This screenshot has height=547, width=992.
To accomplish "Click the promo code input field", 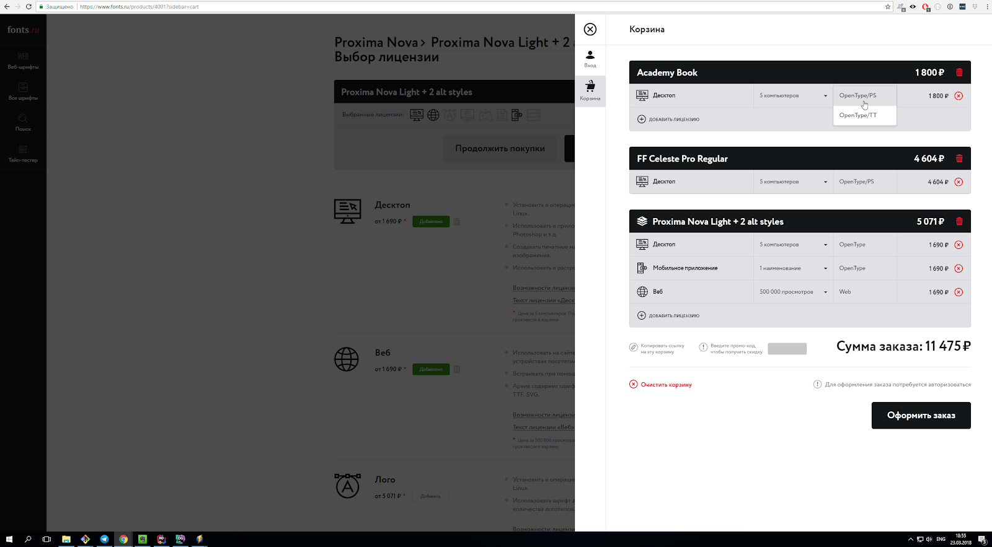I will (787, 349).
